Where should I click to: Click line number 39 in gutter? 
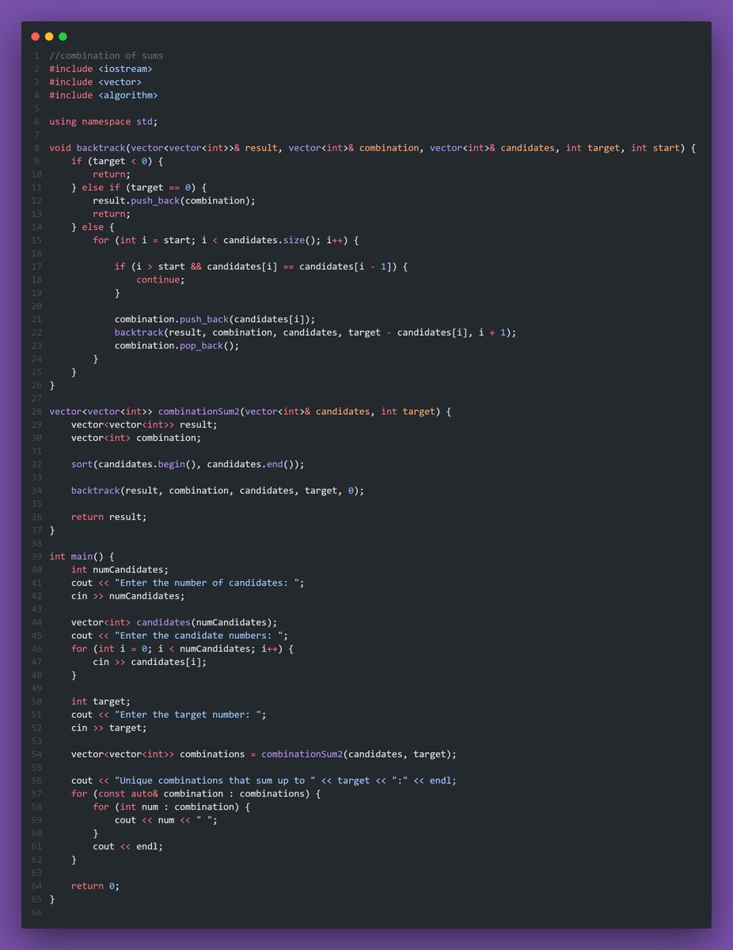pos(36,557)
